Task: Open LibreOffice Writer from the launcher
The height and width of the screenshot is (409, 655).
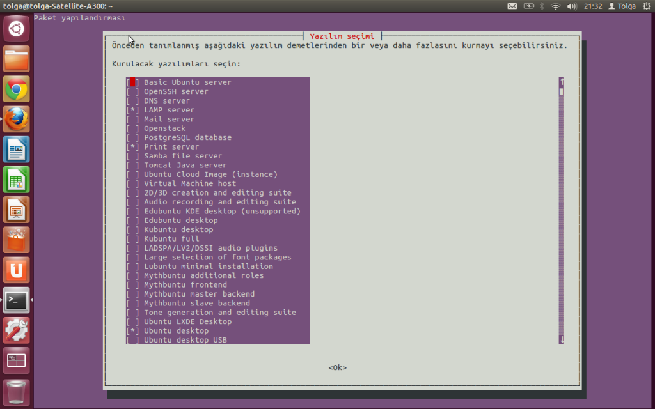Action: [x=16, y=149]
